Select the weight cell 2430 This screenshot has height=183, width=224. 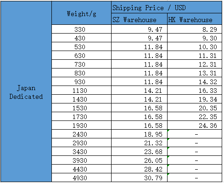81,134
